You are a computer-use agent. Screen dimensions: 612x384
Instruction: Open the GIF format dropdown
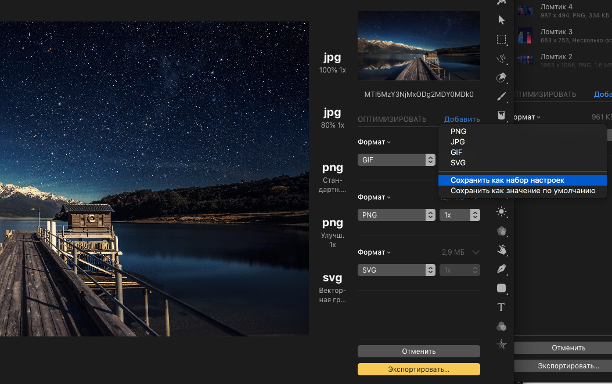click(397, 160)
